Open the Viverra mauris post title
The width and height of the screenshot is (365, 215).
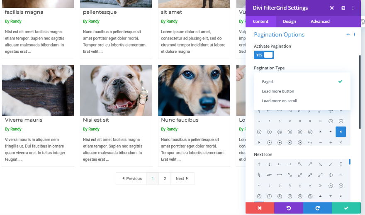click(x=24, y=120)
